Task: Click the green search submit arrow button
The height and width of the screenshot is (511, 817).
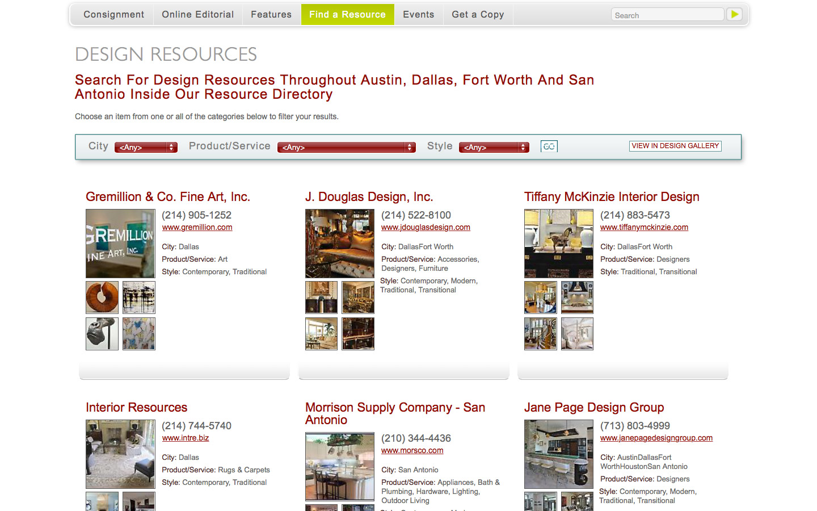Action: click(x=735, y=14)
